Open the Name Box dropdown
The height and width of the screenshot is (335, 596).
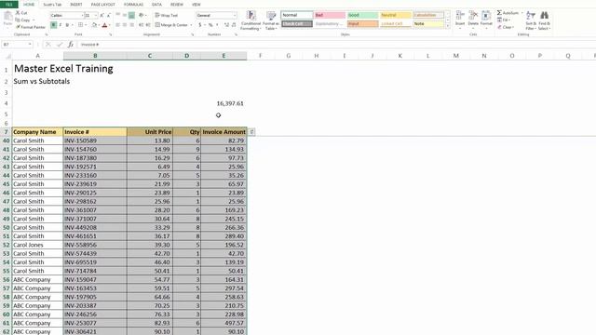30,45
